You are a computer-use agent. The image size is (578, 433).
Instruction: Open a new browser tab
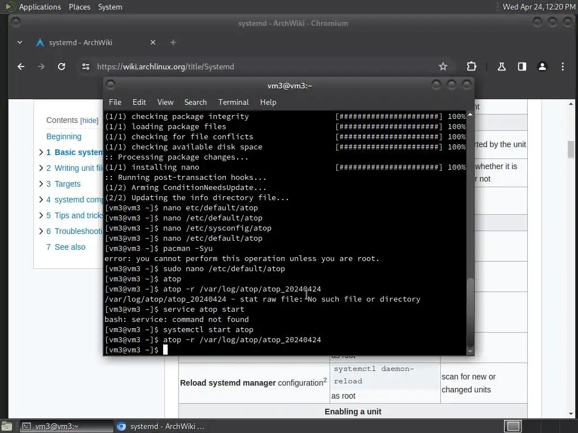click(173, 42)
